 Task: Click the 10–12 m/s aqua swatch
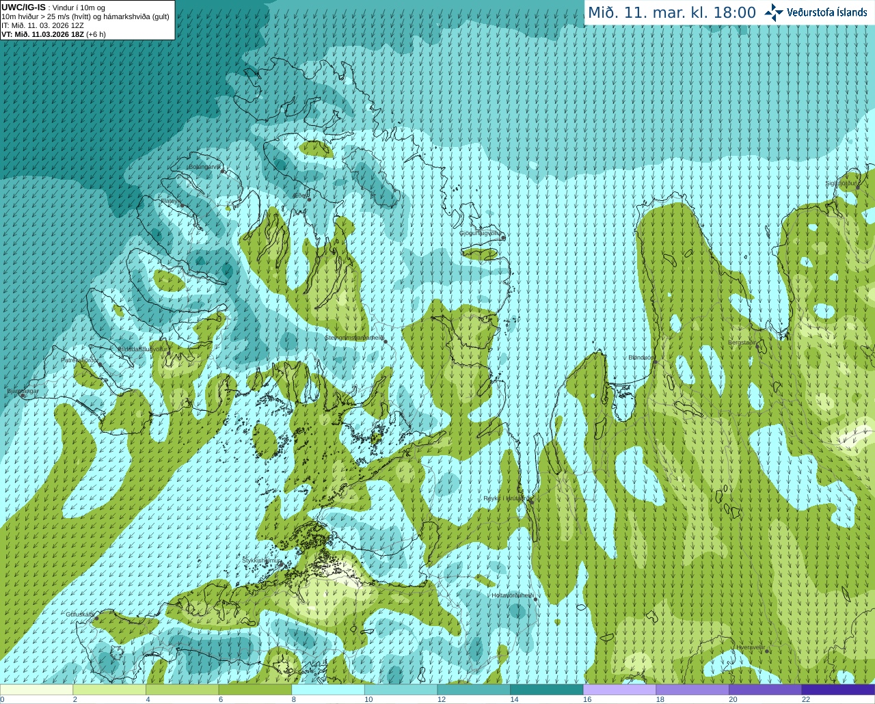pyautogui.click(x=401, y=690)
